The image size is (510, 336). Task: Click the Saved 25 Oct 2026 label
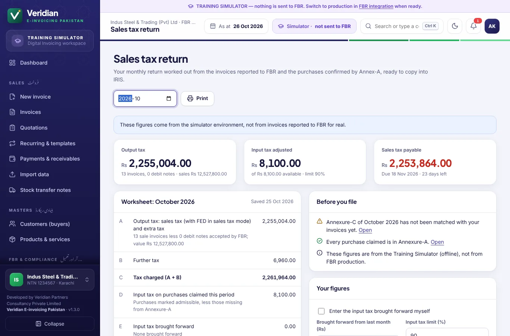coord(272,202)
